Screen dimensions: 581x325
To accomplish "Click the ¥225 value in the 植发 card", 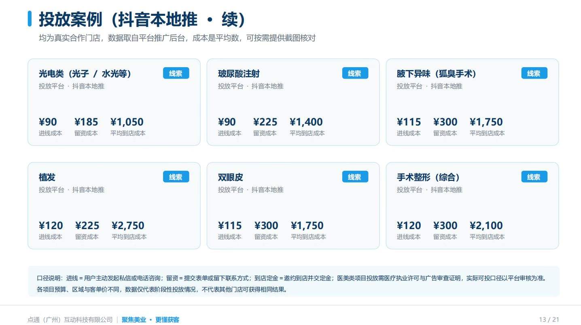I will [x=87, y=225].
